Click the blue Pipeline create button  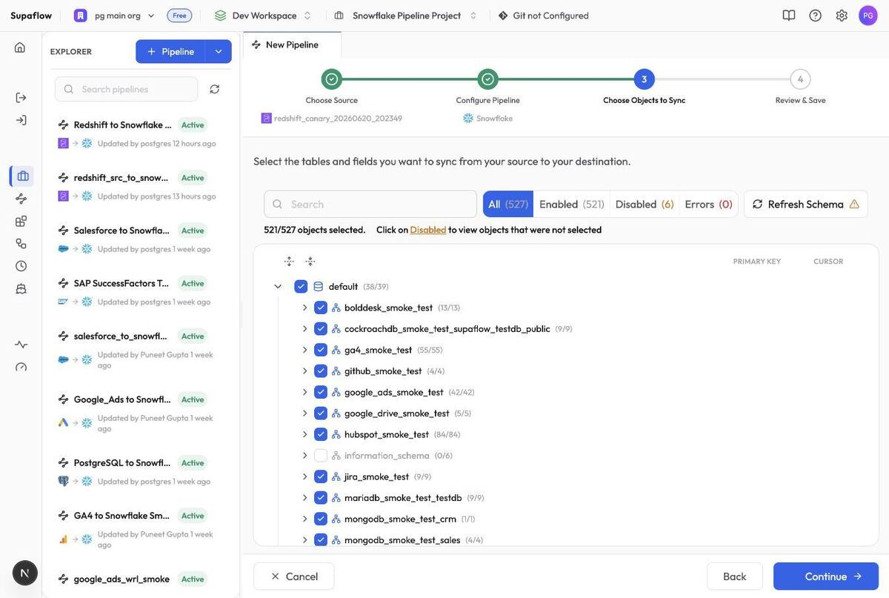tap(170, 52)
